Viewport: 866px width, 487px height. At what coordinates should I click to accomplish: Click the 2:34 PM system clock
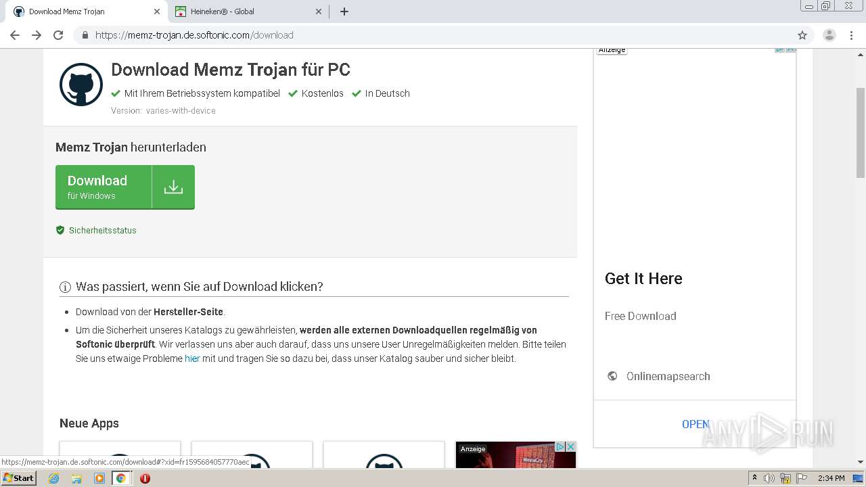click(x=831, y=478)
